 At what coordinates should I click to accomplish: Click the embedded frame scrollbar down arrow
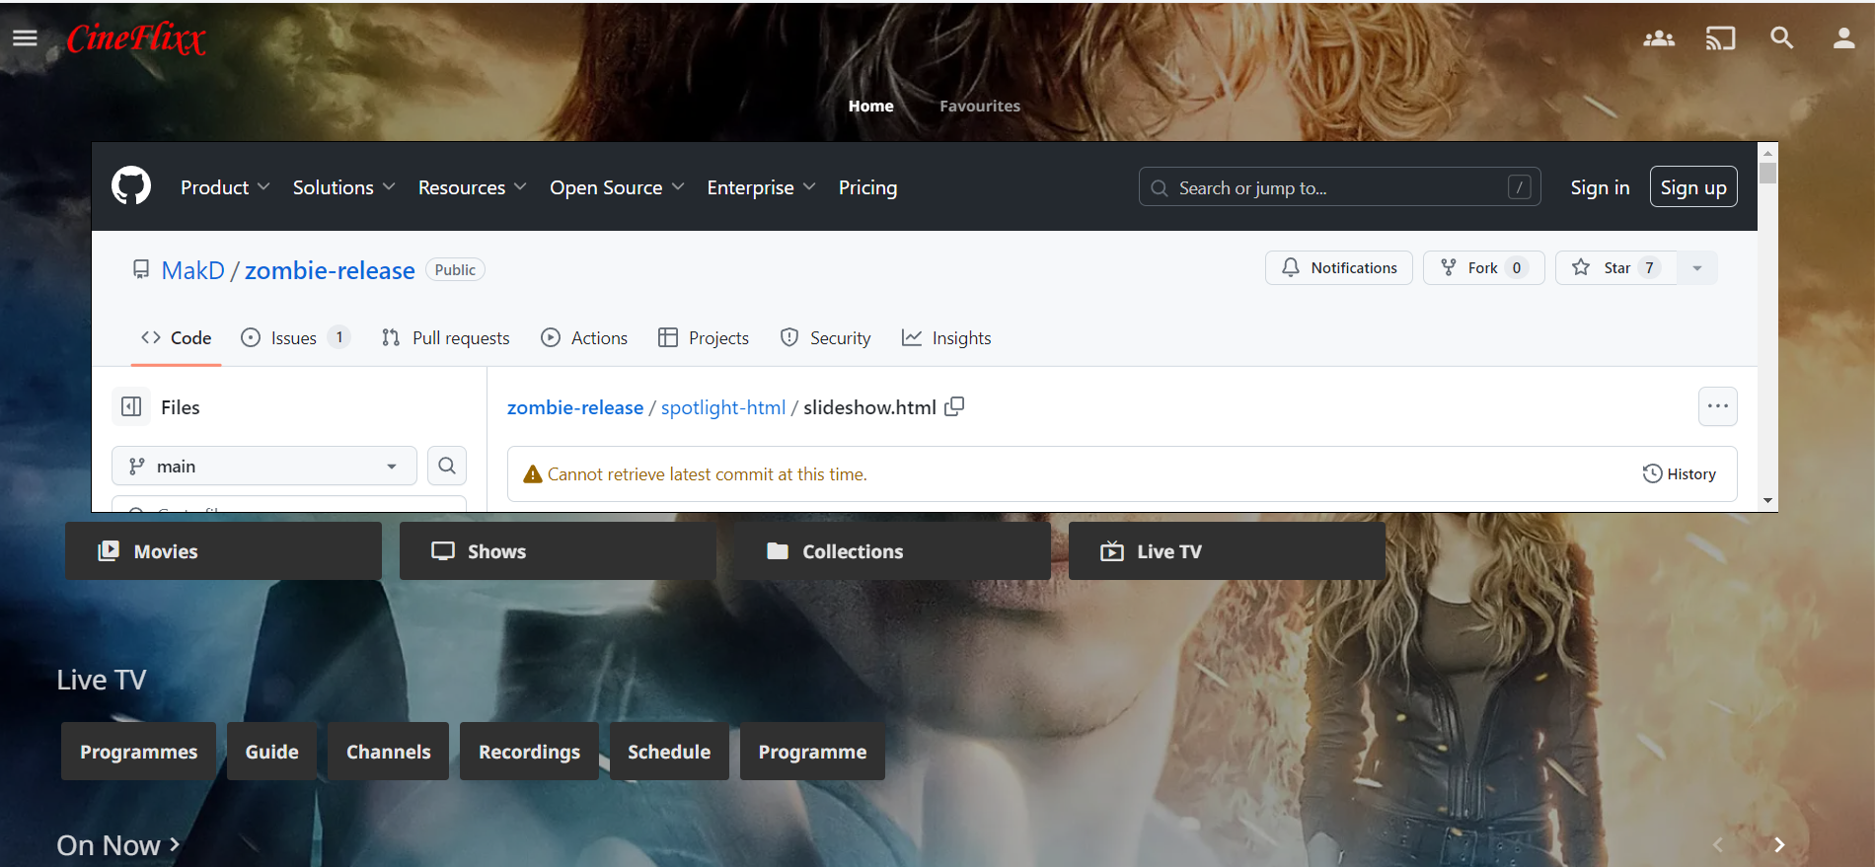coord(1768,501)
